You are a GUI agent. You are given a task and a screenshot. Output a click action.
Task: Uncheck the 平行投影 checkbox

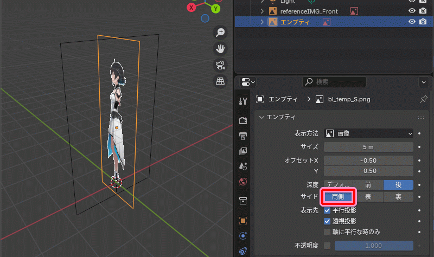(327, 209)
